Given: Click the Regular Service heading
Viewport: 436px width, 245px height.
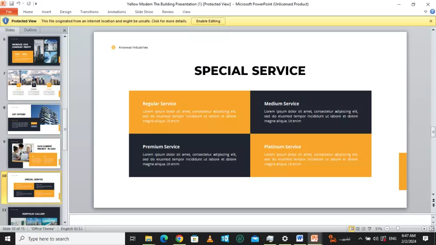Looking at the screenshot, I should click(159, 104).
